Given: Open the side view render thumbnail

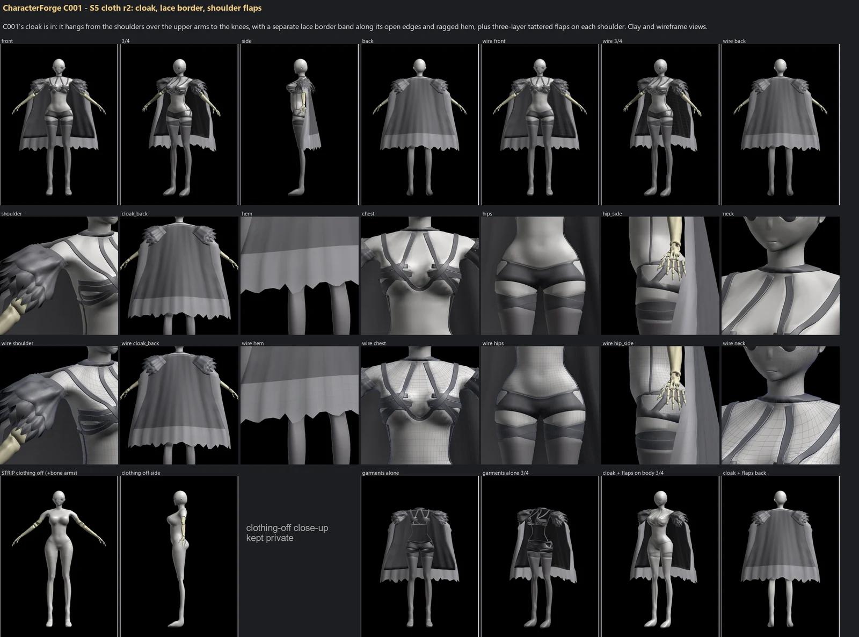Looking at the screenshot, I should [x=300, y=125].
